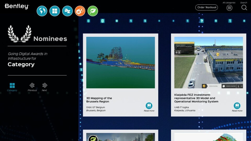251x141 pixels.
Task: Open the All categories hamburger menu
Action: click(x=229, y=8)
